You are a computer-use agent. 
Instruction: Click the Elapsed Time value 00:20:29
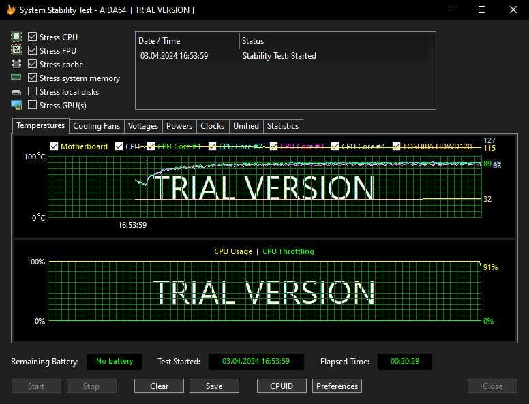coord(405,361)
